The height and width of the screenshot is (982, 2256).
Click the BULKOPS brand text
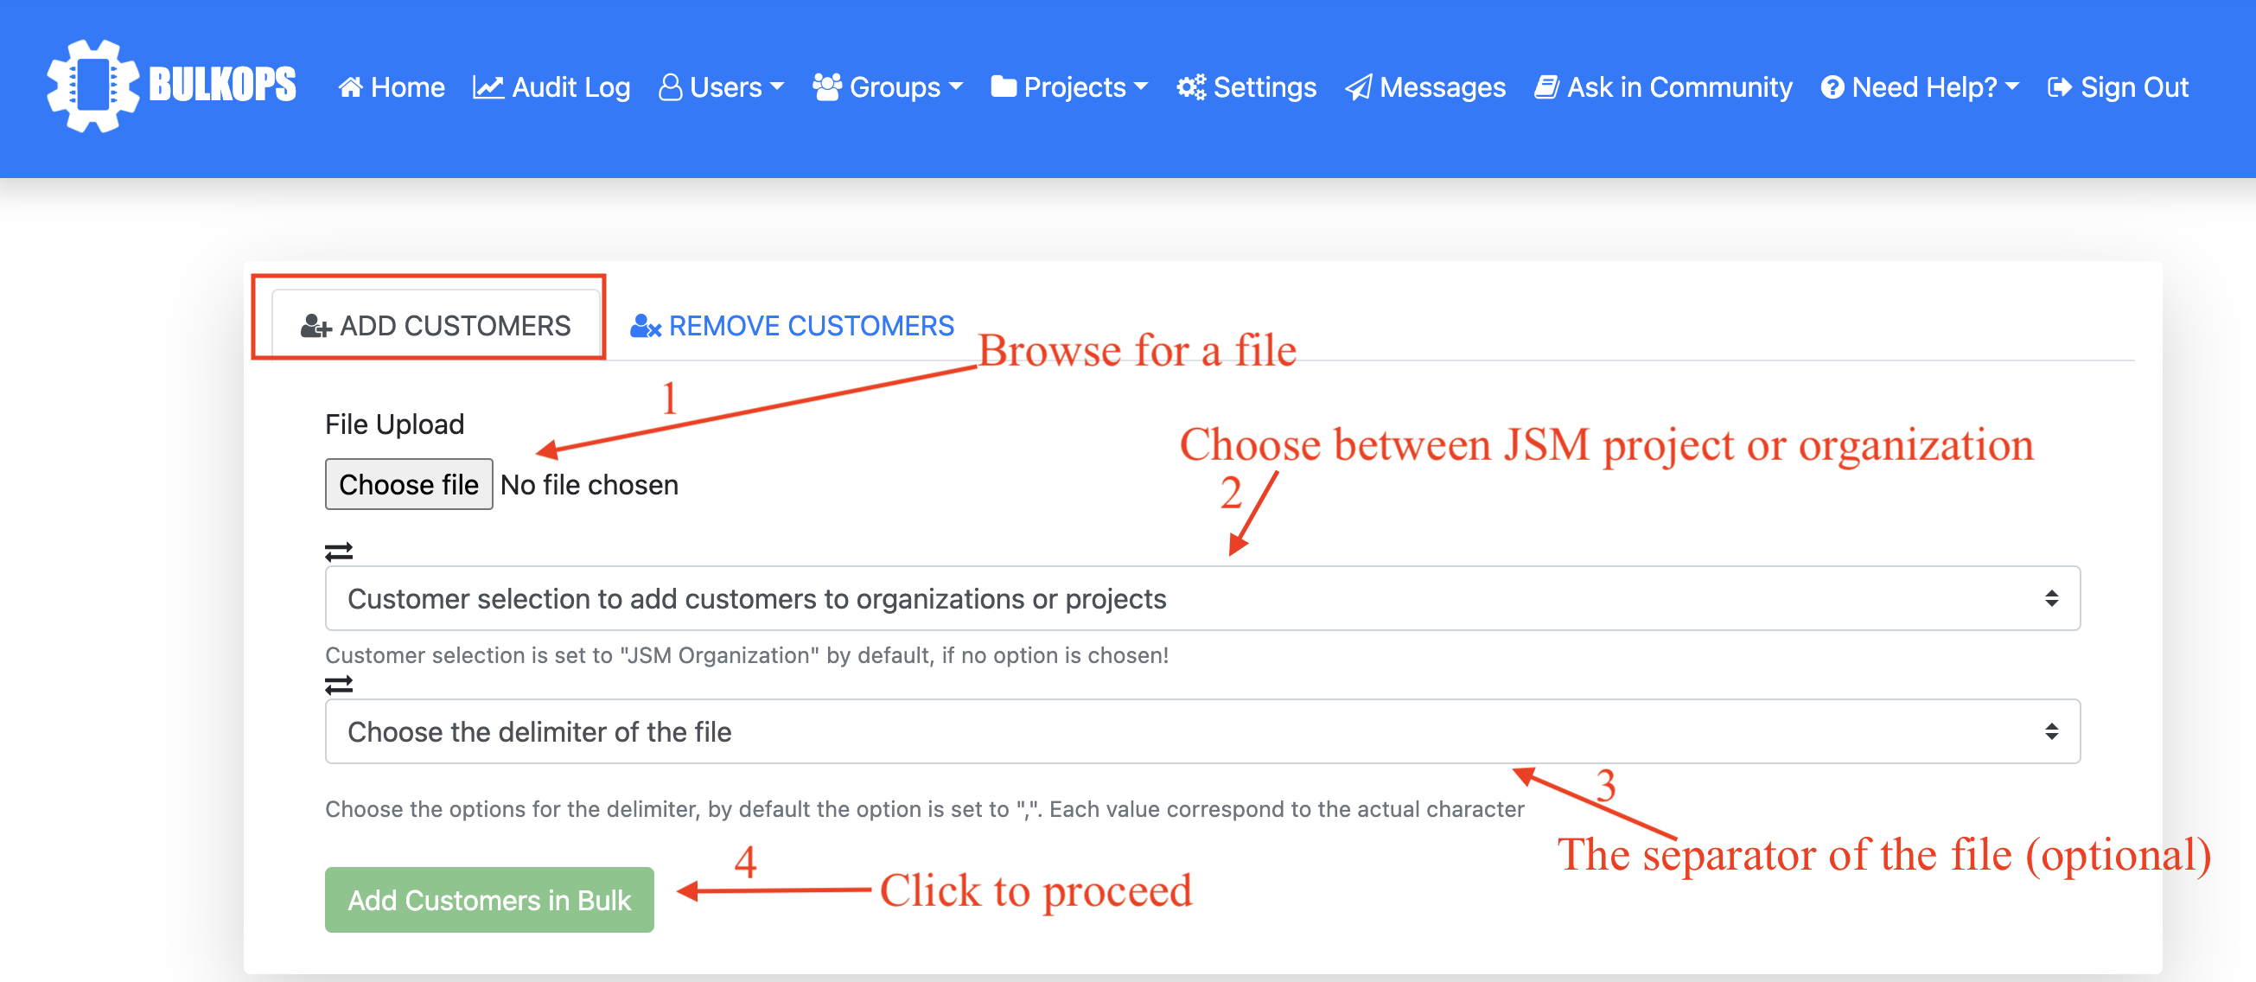[x=222, y=85]
